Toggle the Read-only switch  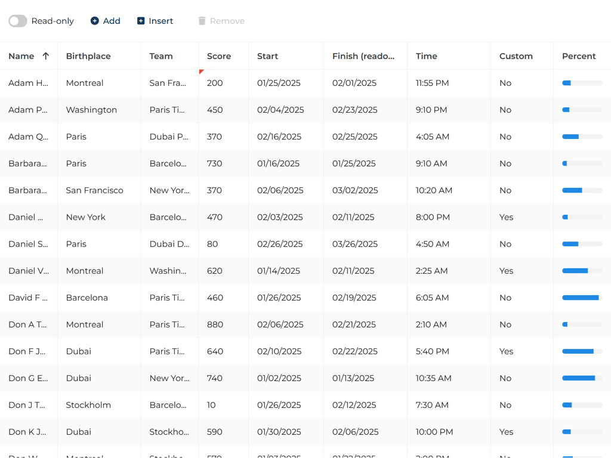(x=18, y=21)
